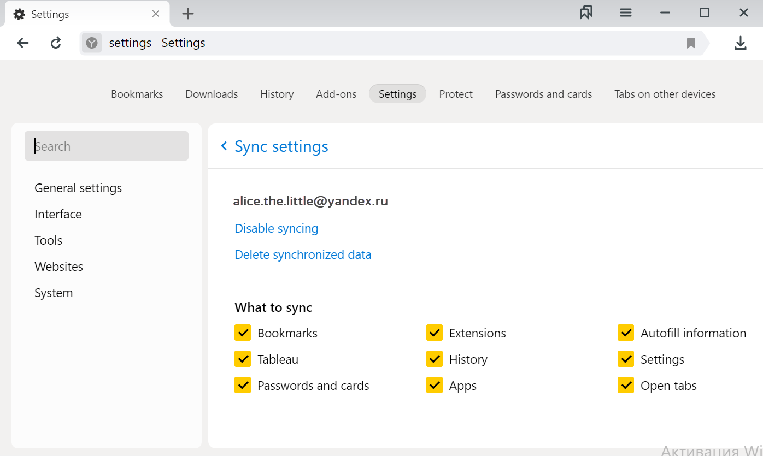Open General settings in sidebar
Image resolution: width=763 pixels, height=456 pixels.
[78, 188]
